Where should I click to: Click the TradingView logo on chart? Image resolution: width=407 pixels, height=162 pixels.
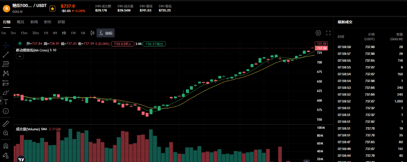pyautogui.click(x=21, y=159)
